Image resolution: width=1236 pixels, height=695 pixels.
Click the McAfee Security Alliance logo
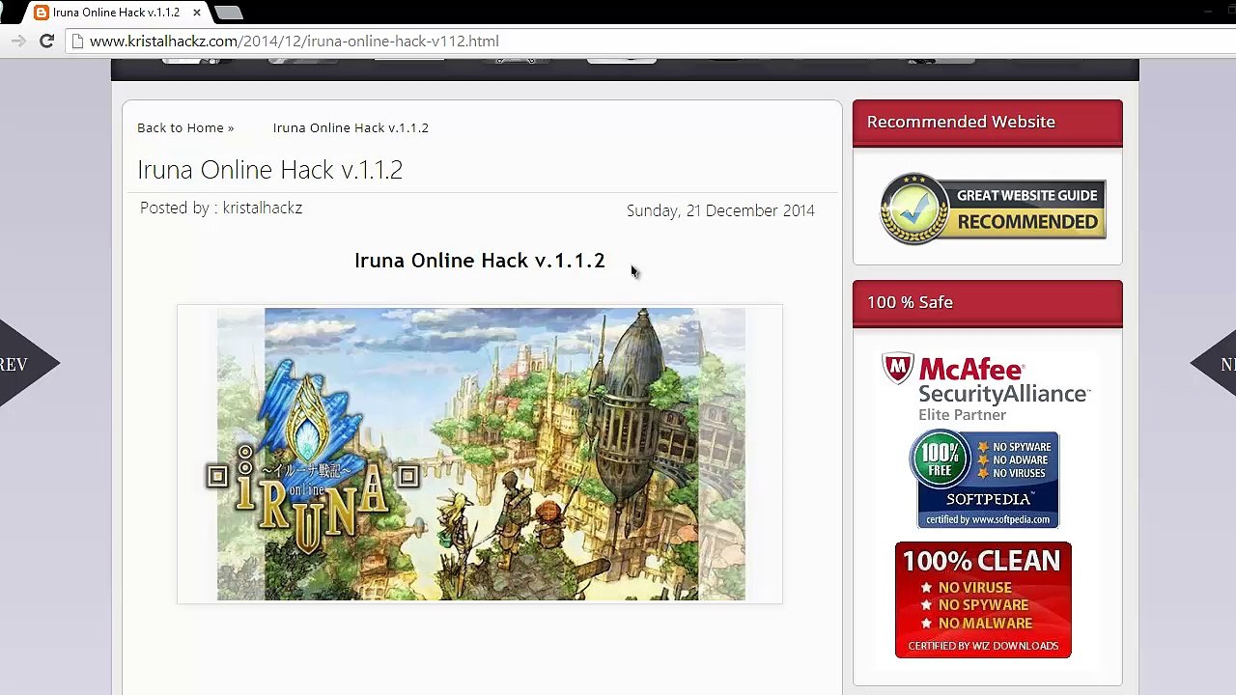tap(986, 387)
